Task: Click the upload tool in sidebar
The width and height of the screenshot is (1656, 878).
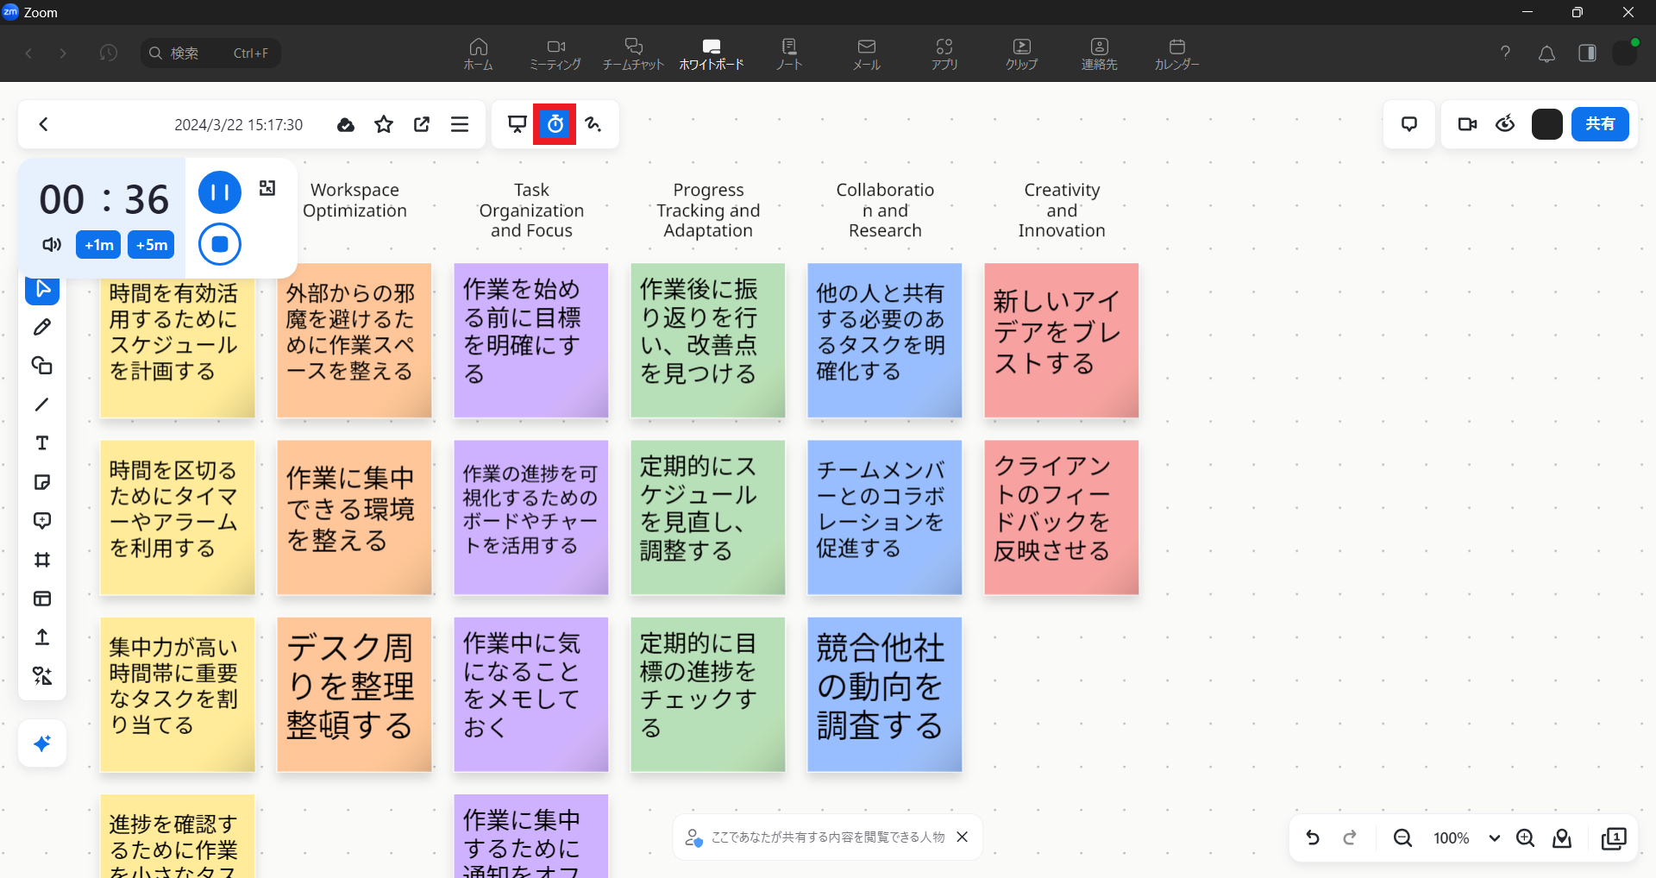Action: [42, 637]
